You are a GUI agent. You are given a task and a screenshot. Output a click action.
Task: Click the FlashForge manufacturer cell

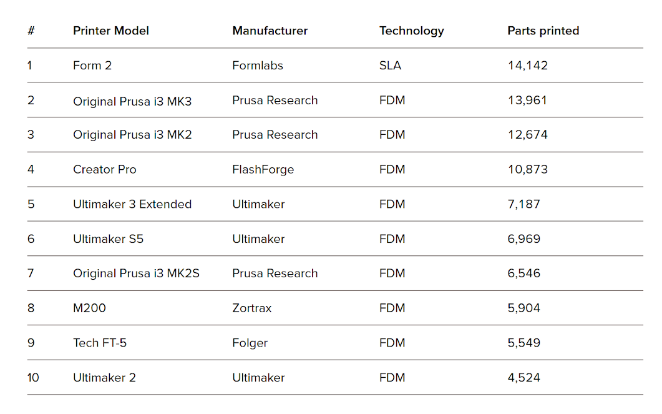tap(263, 170)
